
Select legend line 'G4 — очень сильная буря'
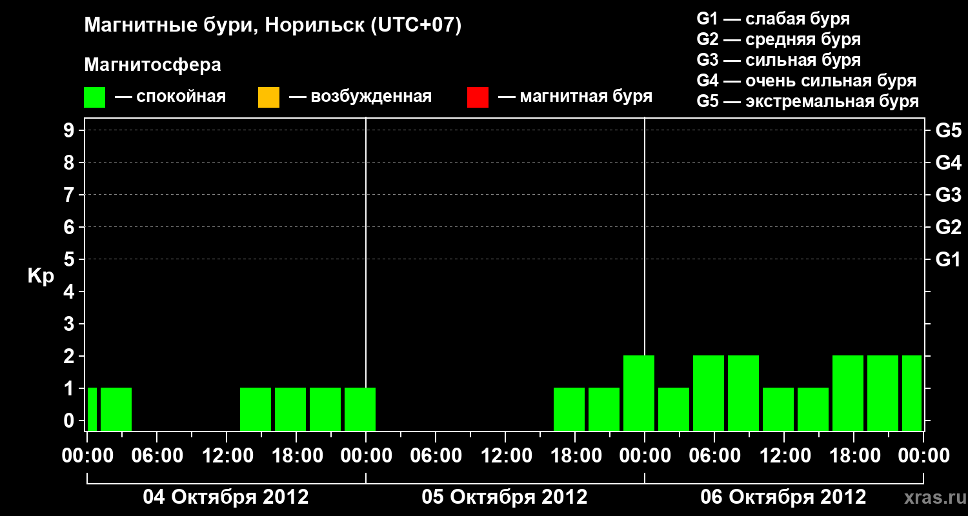tap(807, 81)
